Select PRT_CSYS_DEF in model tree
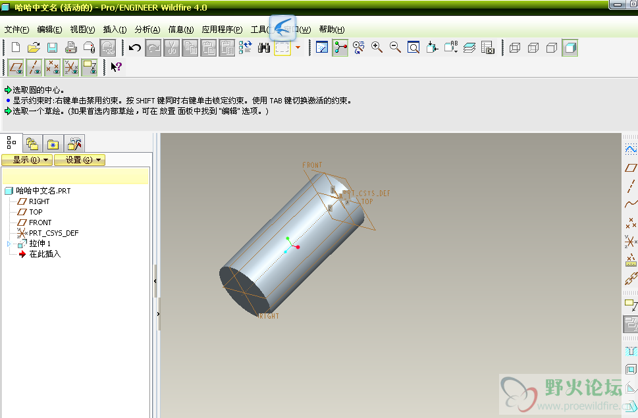 (47, 233)
